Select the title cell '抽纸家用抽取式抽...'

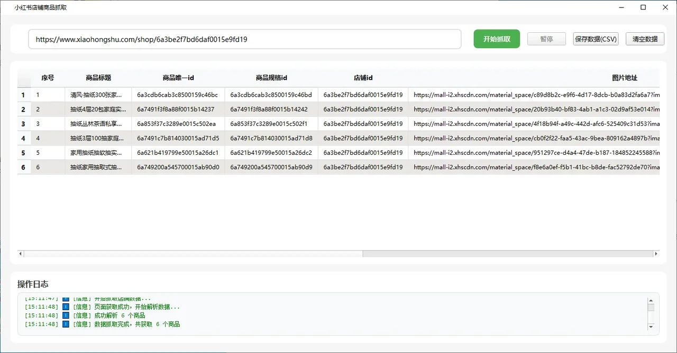click(x=98, y=167)
